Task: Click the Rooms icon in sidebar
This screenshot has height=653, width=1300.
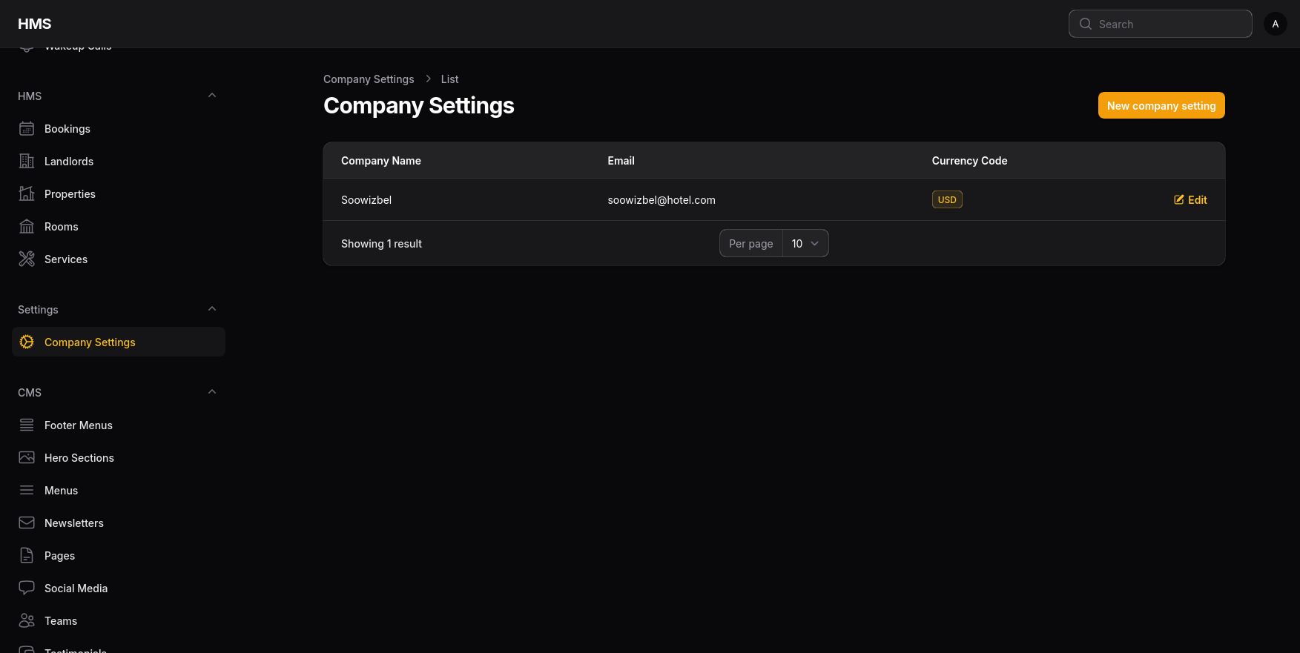Action: click(27, 227)
